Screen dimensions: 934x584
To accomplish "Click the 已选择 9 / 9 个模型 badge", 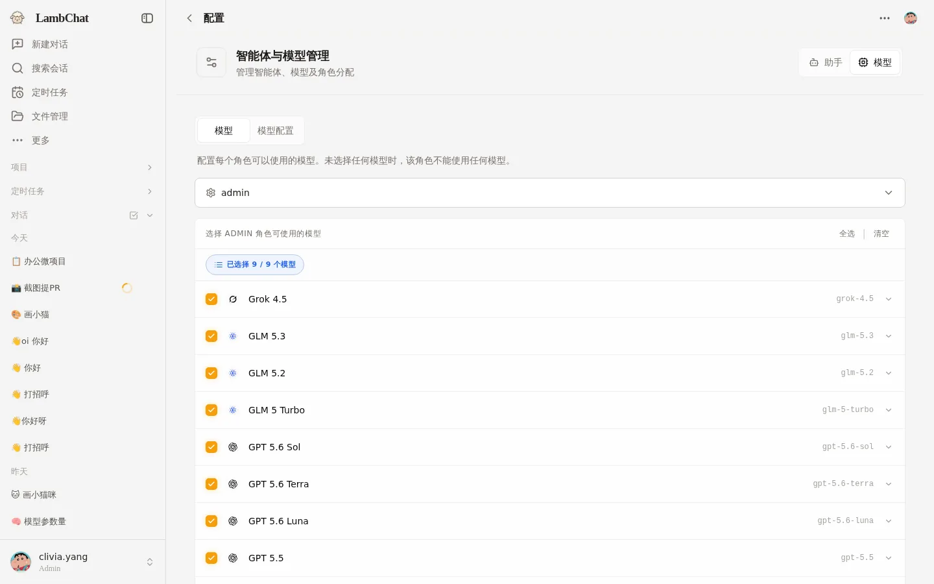I will coord(255,265).
